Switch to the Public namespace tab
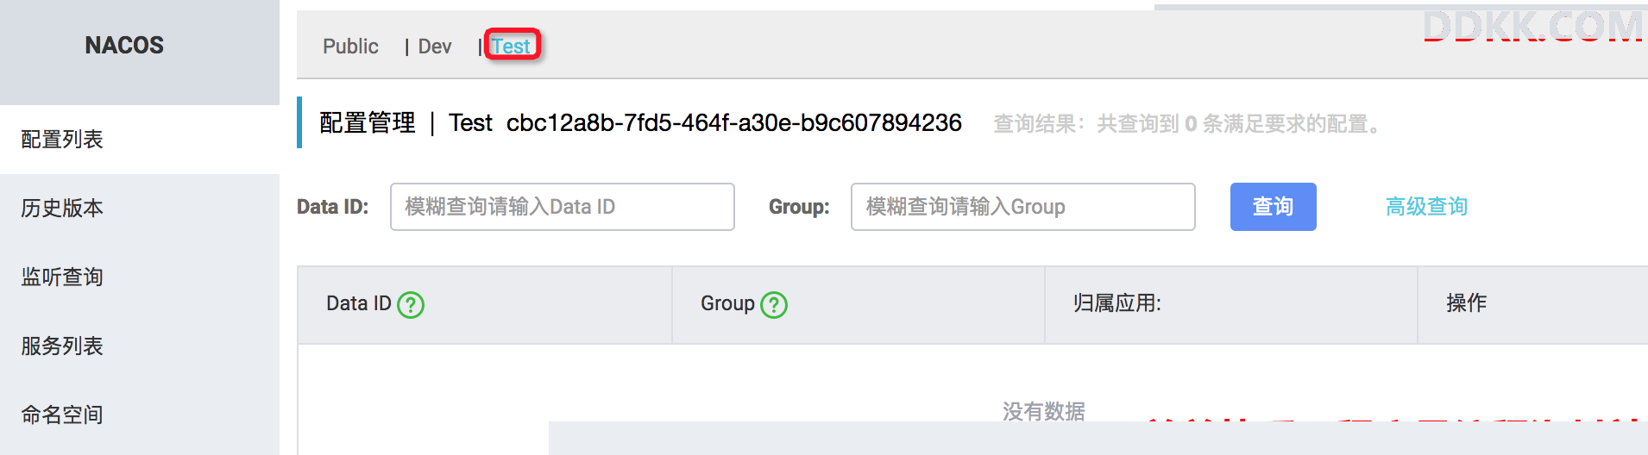This screenshot has height=455, width=1648. click(350, 47)
